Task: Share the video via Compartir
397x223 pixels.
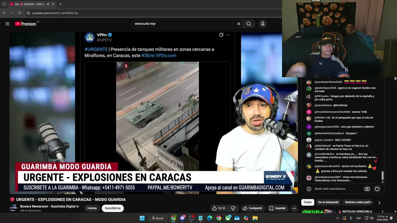Action: pyautogui.click(x=252, y=208)
